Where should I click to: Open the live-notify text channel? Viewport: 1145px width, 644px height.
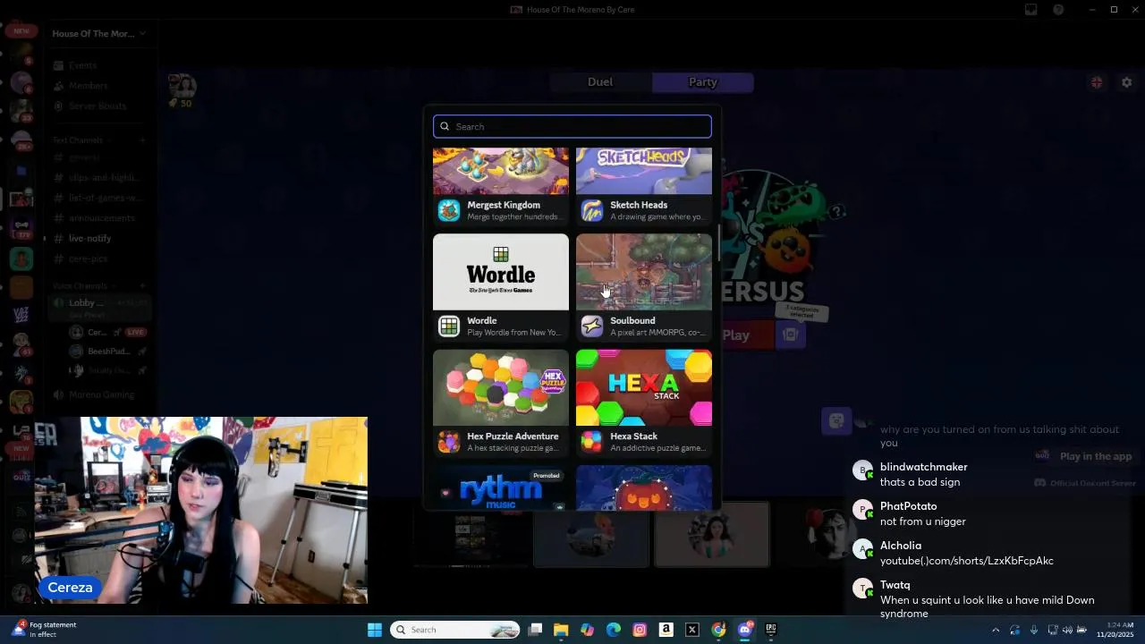tap(89, 239)
